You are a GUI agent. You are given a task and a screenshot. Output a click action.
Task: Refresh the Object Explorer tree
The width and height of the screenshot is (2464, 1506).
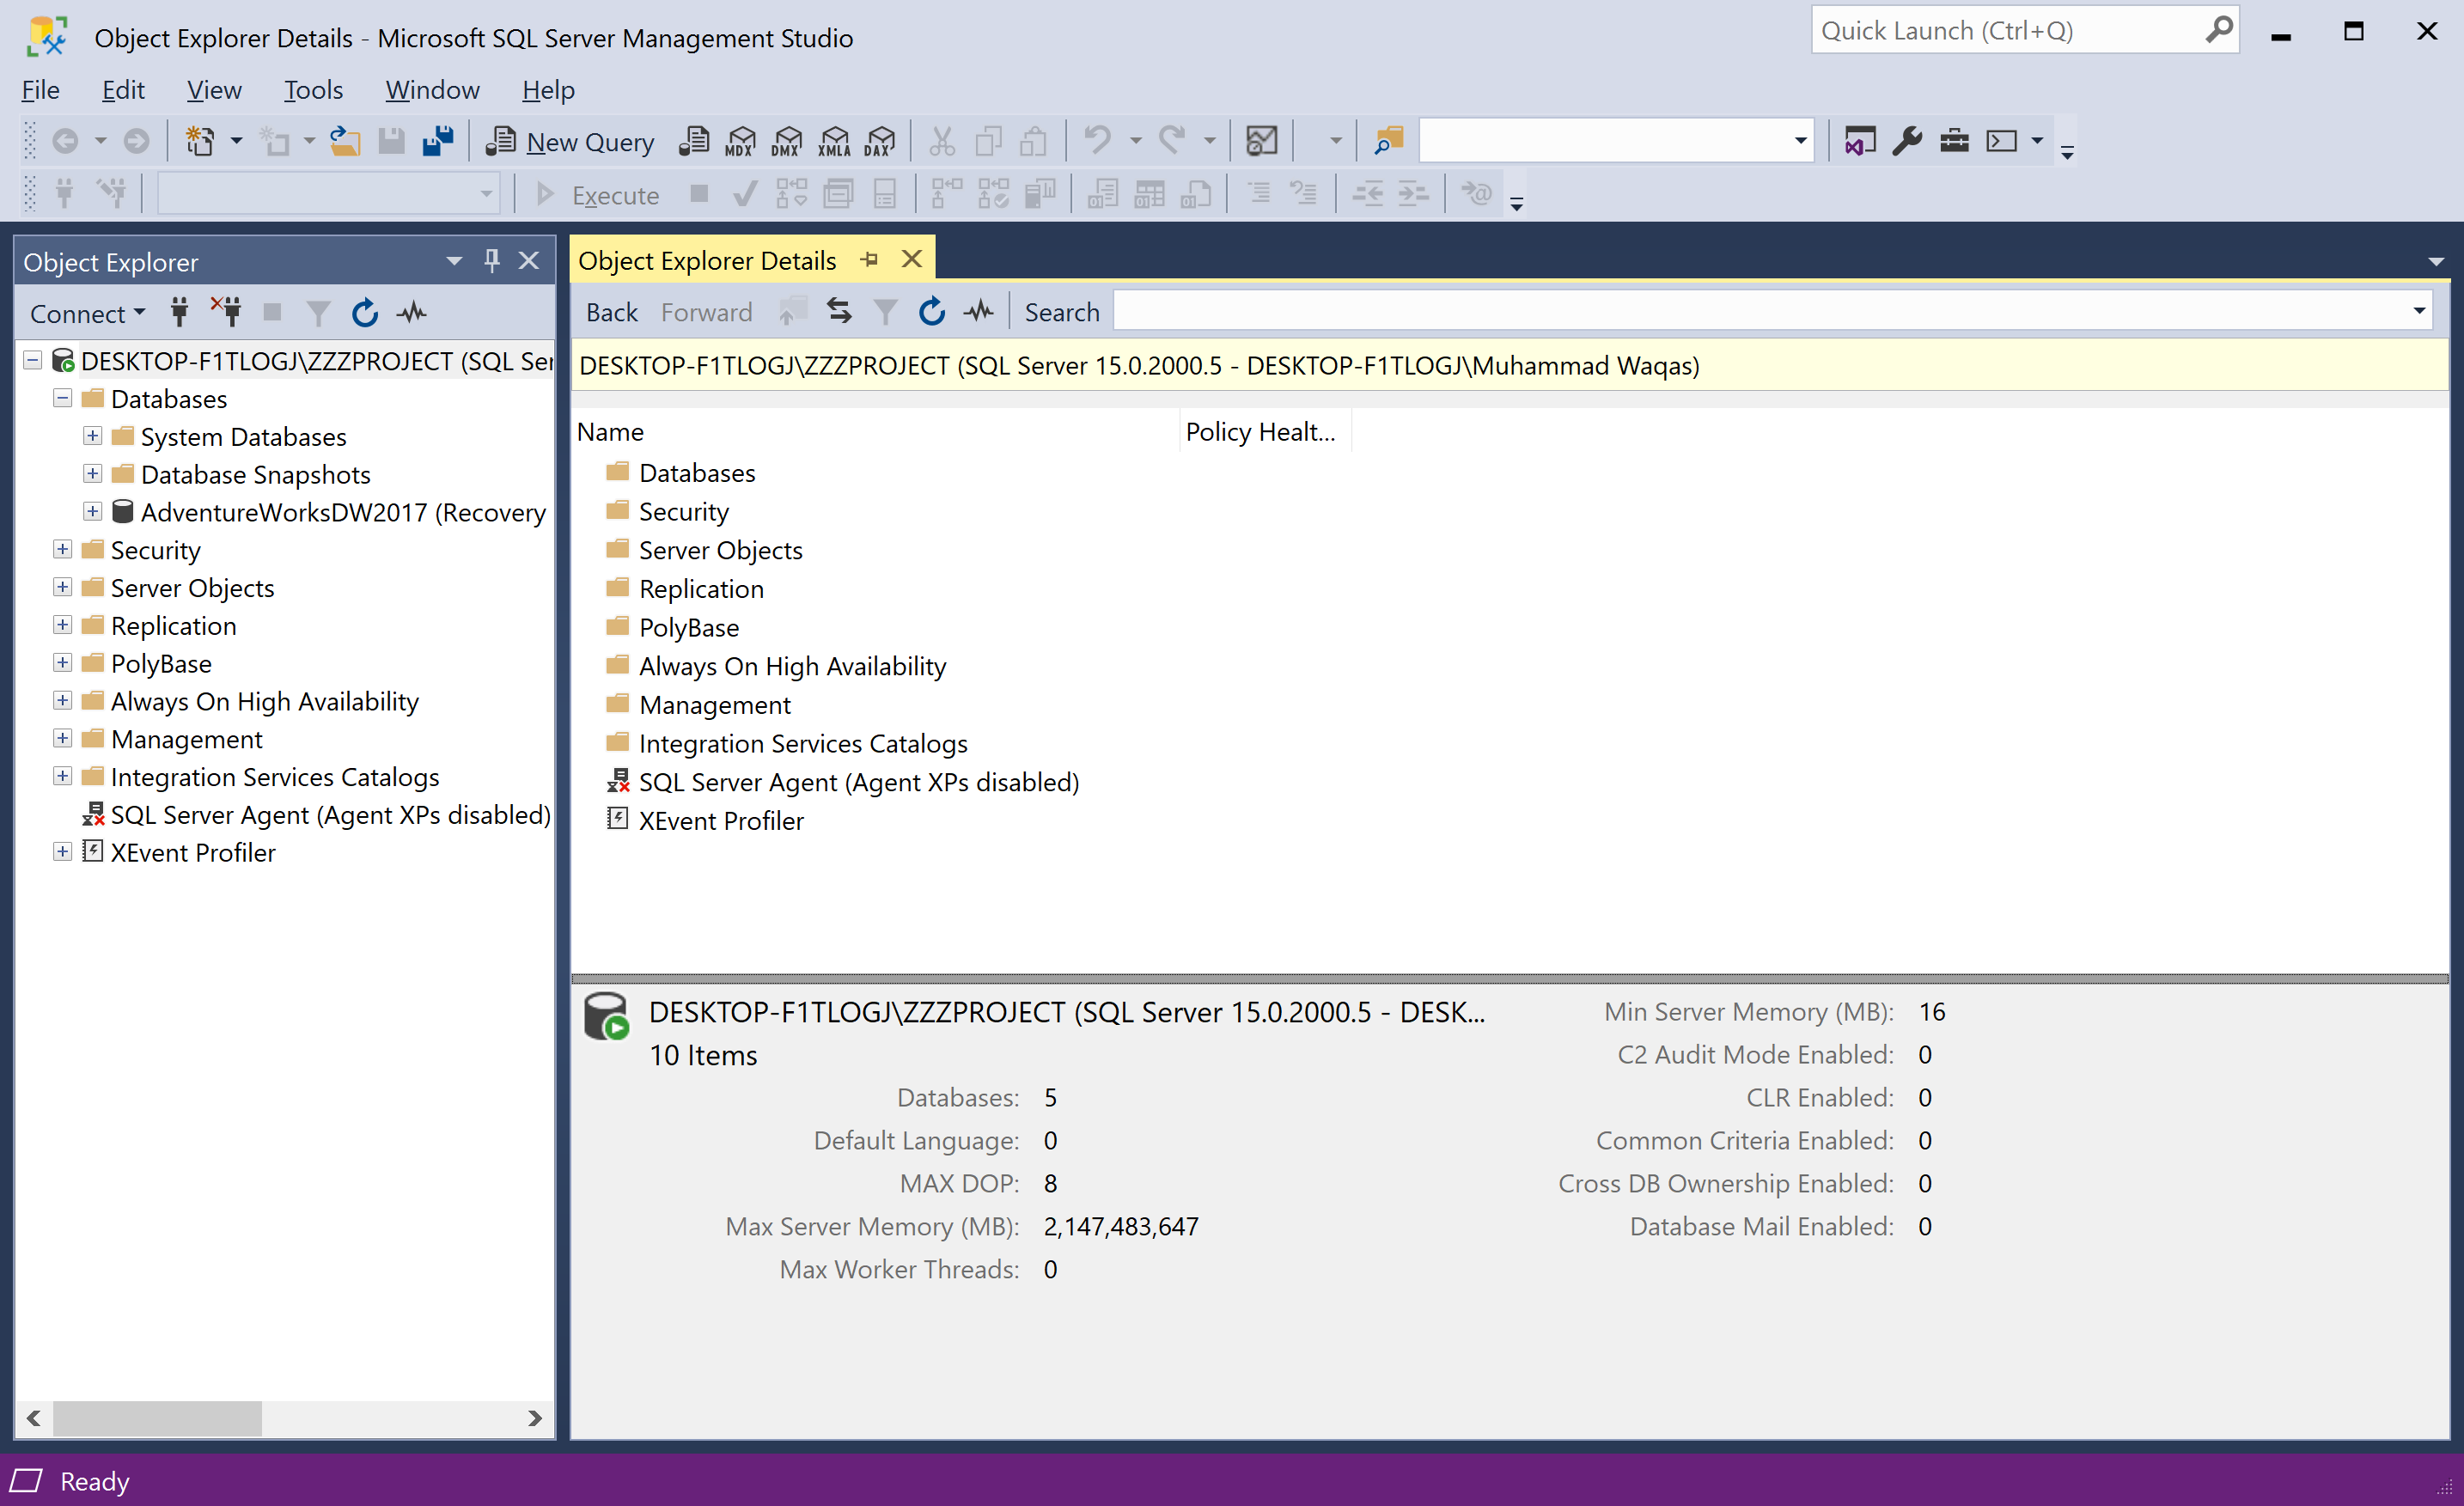(365, 313)
